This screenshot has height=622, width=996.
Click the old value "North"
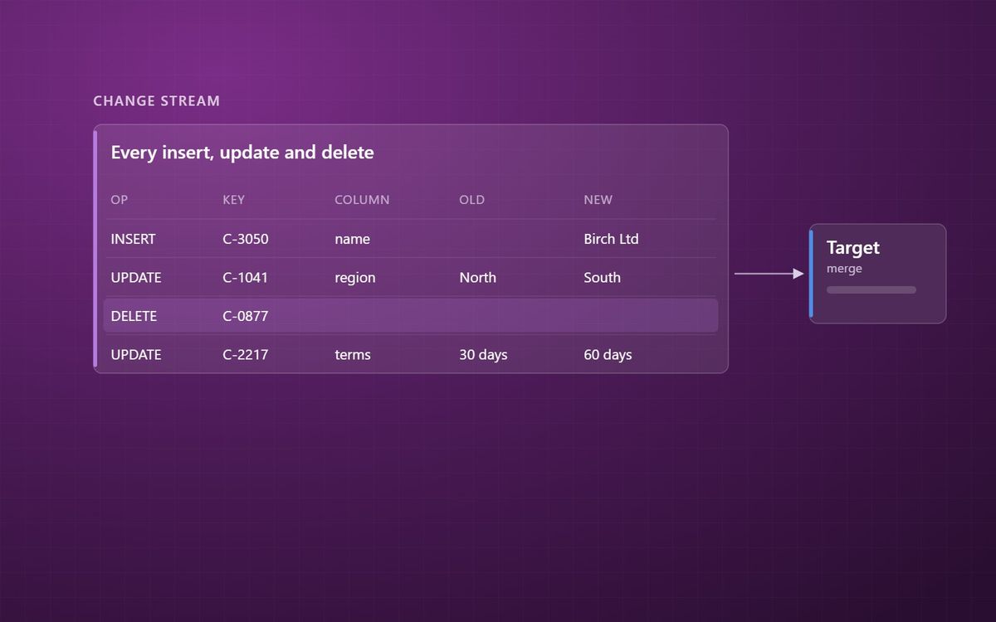(x=477, y=278)
